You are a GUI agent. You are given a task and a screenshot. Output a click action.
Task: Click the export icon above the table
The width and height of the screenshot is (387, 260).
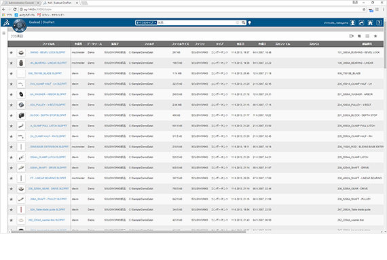pos(352,36)
